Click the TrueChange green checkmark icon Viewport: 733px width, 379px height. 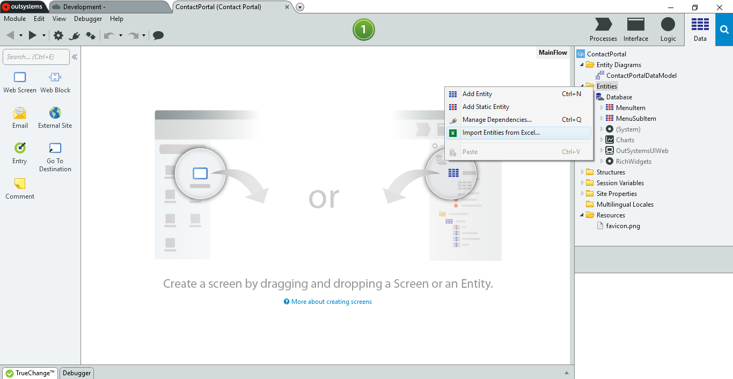(10, 373)
